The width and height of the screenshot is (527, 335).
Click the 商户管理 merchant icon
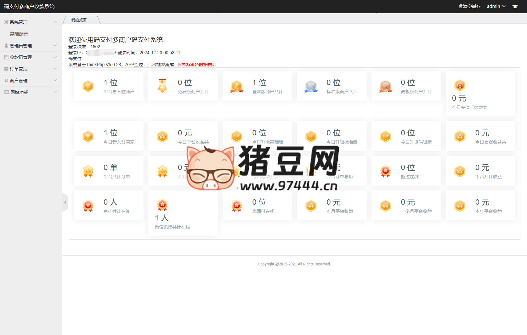(6, 80)
